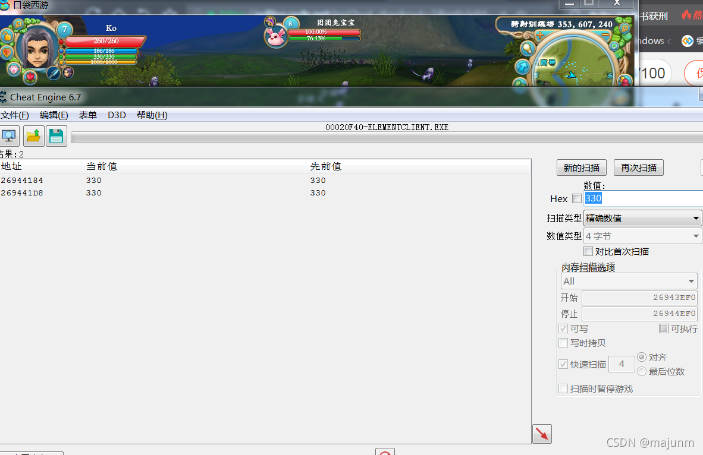This screenshot has width=703, height=455.
Task: Click the sword skill icon under portrait
Action: (x=54, y=72)
